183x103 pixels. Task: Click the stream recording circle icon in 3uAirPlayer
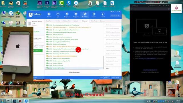[x=149, y=6]
